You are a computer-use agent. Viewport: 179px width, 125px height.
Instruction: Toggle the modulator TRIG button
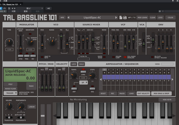(27, 56)
